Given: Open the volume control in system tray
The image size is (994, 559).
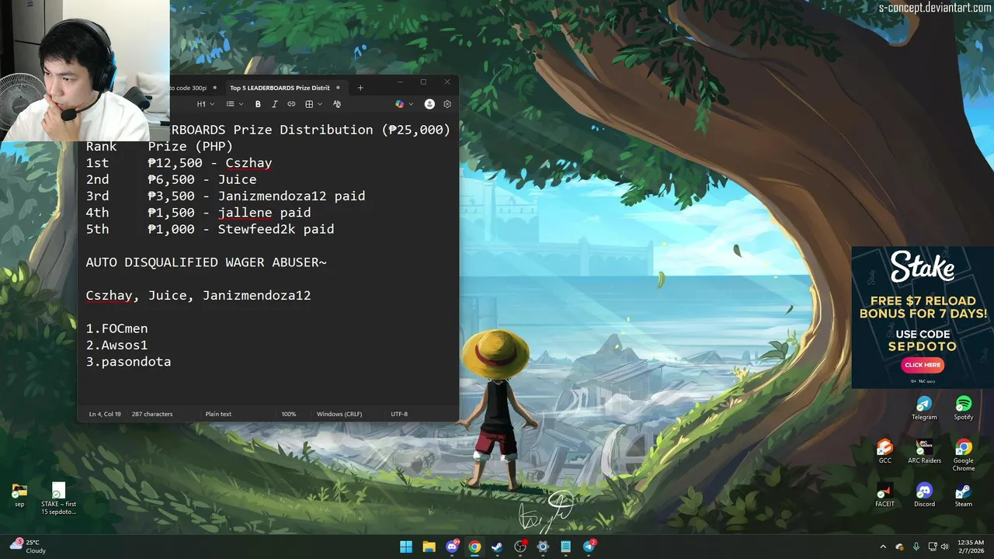Looking at the screenshot, I should [x=946, y=547].
